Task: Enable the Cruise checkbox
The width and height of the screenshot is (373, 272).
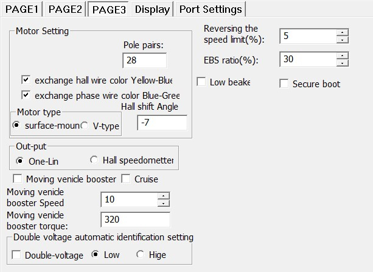Action: click(126, 179)
